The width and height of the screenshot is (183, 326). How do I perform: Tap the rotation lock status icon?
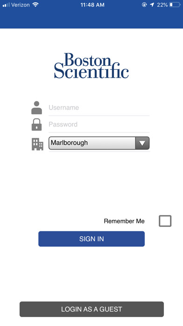click(144, 5)
